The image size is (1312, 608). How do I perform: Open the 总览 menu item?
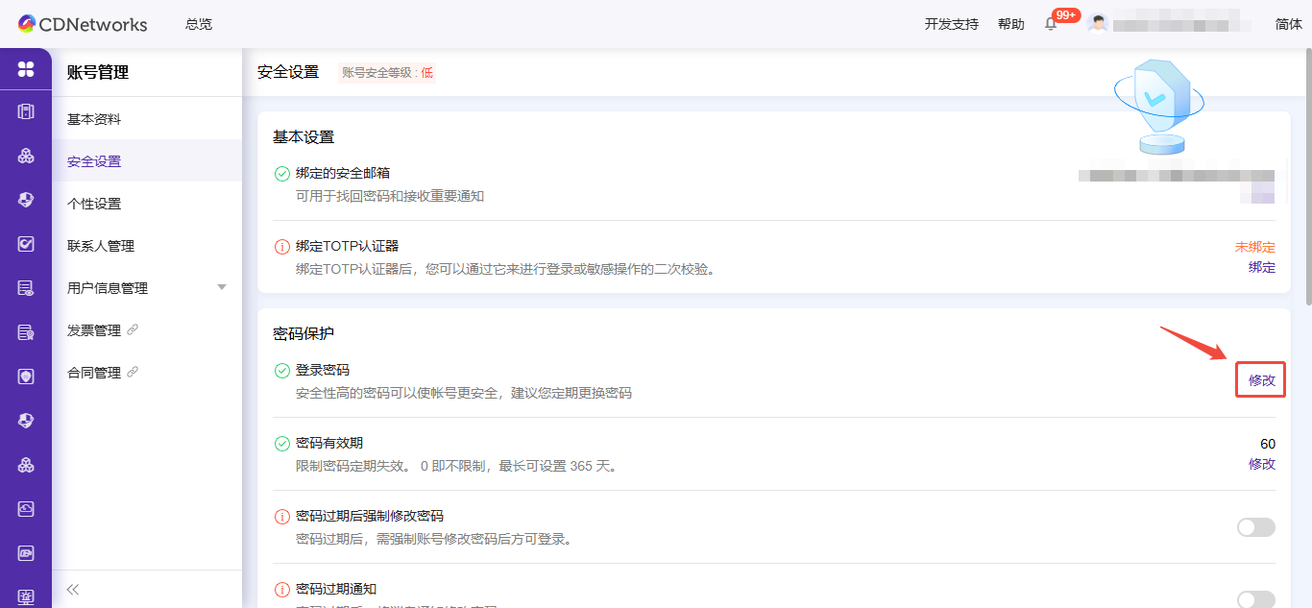[198, 24]
